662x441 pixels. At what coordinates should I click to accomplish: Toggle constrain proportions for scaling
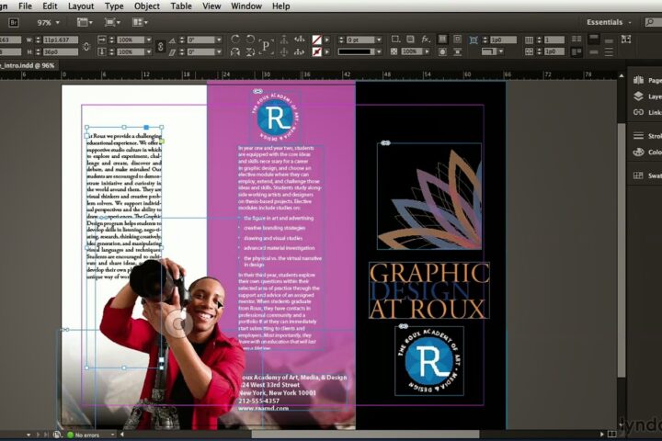point(160,46)
